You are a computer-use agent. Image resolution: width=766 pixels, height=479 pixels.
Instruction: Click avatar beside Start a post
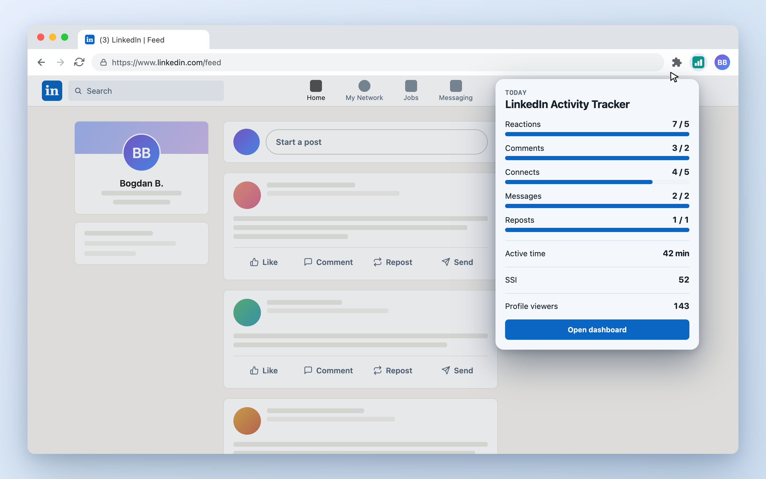pyautogui.click(x=247, y=142)
